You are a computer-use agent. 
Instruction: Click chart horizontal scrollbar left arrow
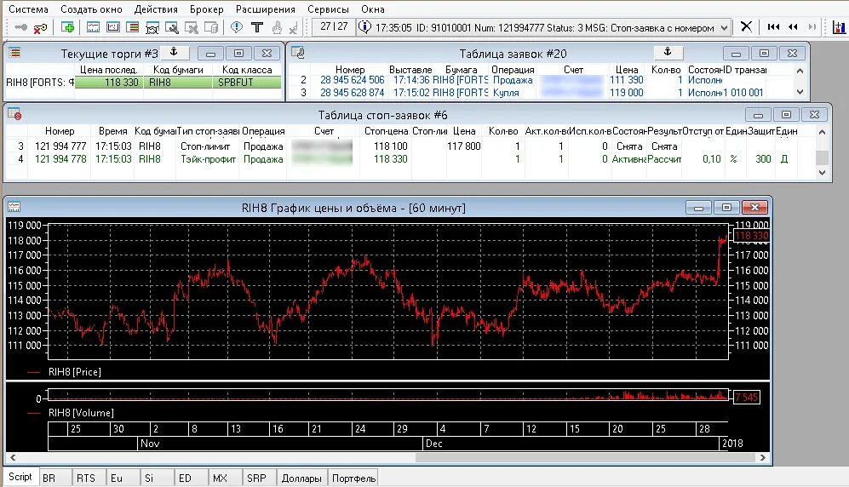pyautogui.click(x=13, y=457)
